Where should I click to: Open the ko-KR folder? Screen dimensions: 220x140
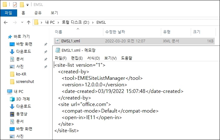click(21, 74)
